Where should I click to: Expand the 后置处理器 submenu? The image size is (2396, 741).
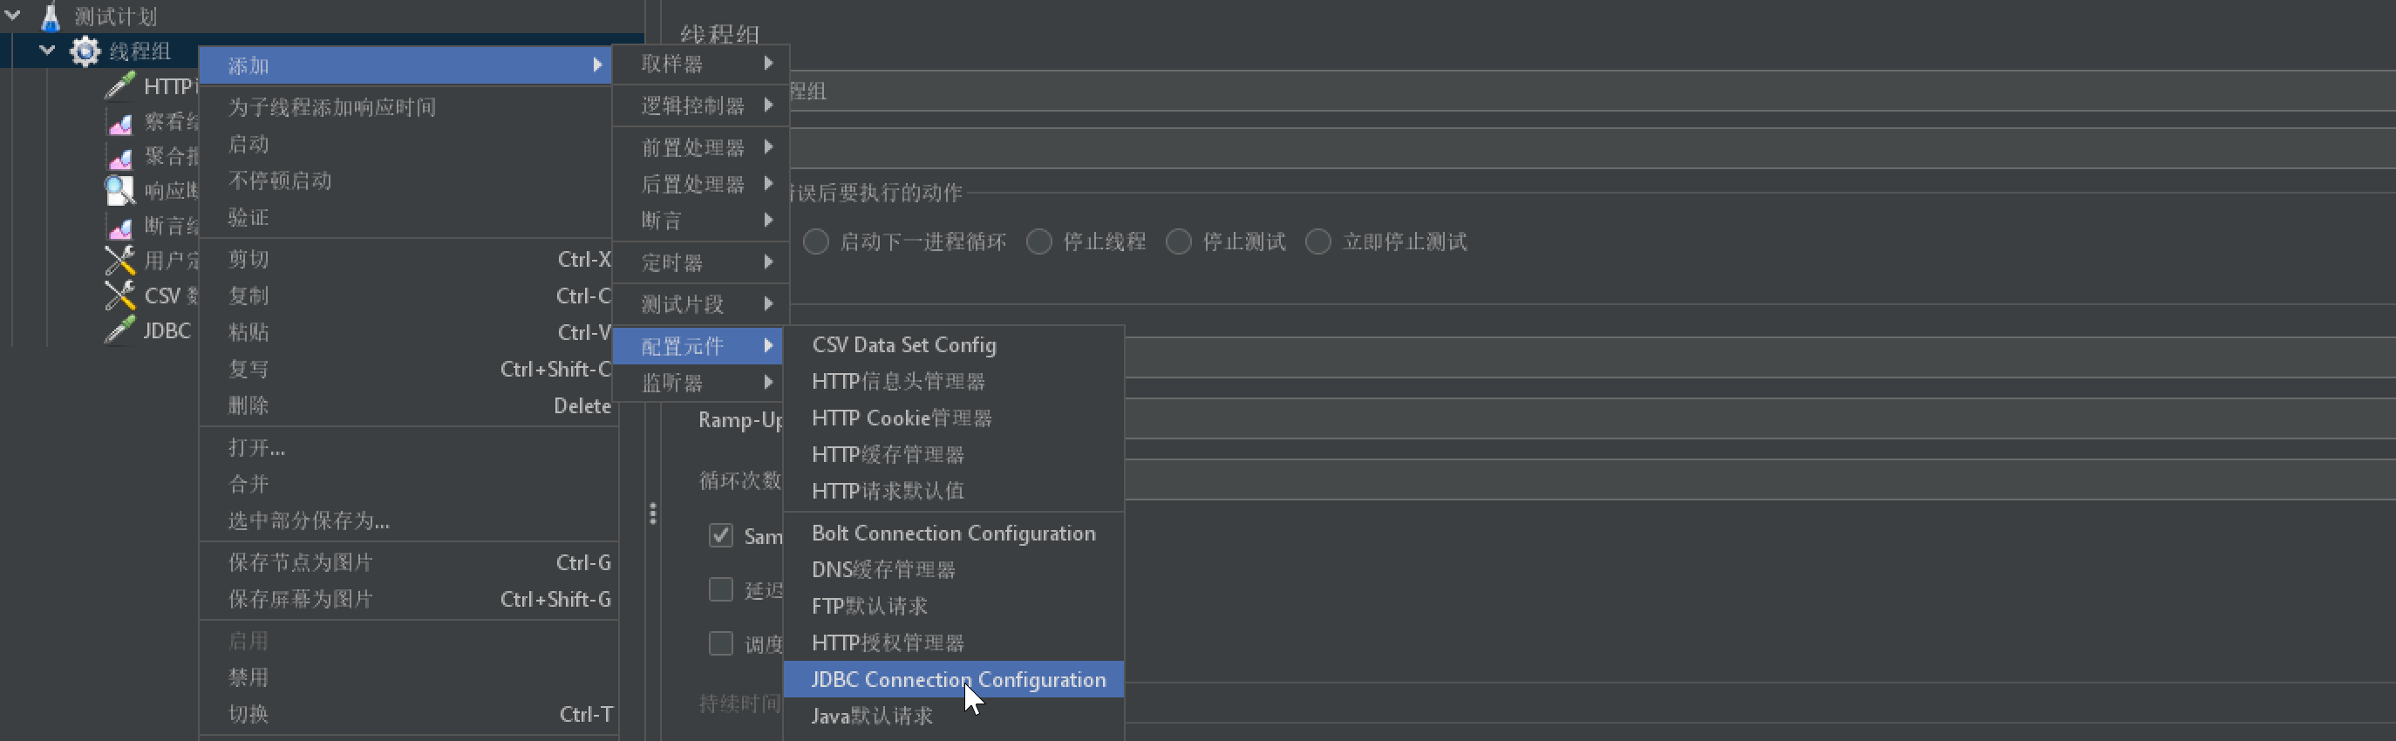point(701,184)
